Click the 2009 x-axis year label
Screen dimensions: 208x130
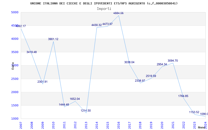tap(43, 125)
